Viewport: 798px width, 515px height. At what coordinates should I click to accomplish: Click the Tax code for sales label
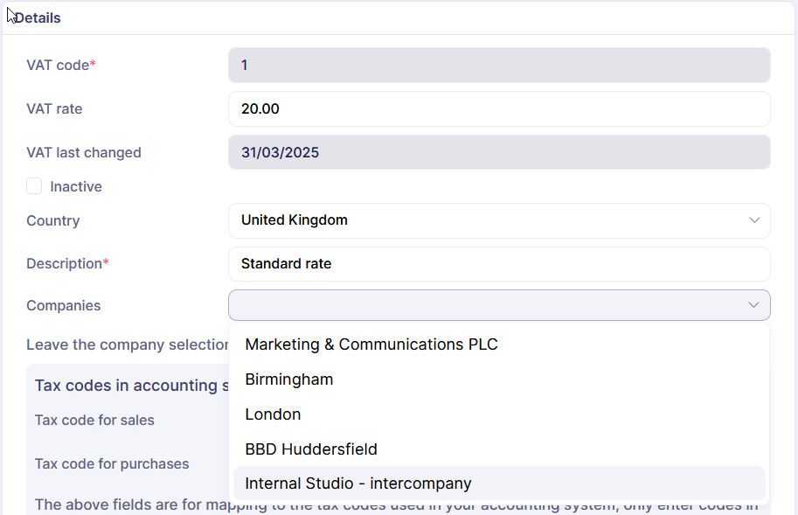click(94, 421)
